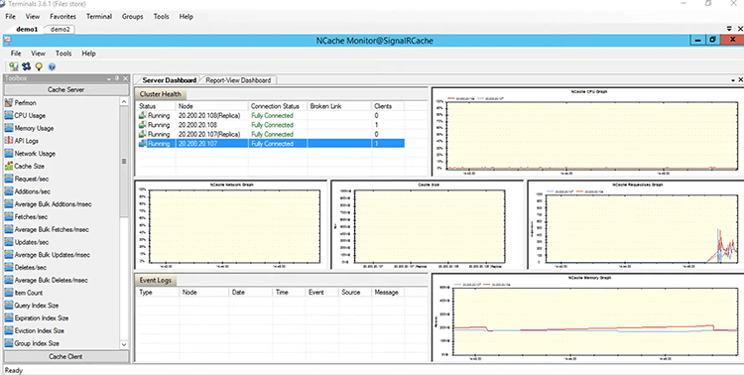
Task: Click the running status icon for 20.200.20.108(Replica)
Action: click(142, 115)
